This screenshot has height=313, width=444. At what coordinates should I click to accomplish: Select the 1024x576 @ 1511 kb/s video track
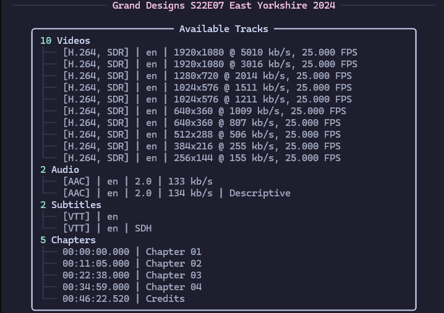click(207, 88)
